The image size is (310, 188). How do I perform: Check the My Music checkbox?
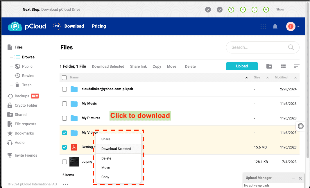point(64,103)
